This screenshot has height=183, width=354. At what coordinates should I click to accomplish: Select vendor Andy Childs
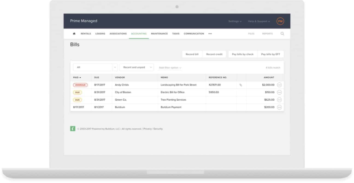coord(122,85)
